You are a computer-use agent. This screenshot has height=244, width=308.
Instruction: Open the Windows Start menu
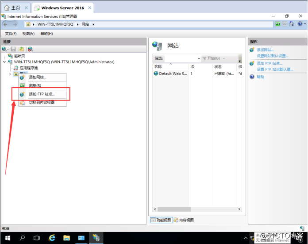tap(8, 238)
